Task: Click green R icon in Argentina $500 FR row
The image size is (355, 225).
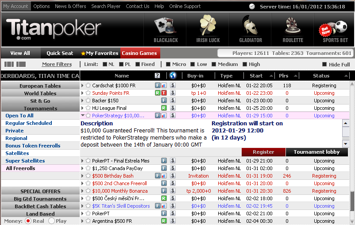Action: point(164,221)
